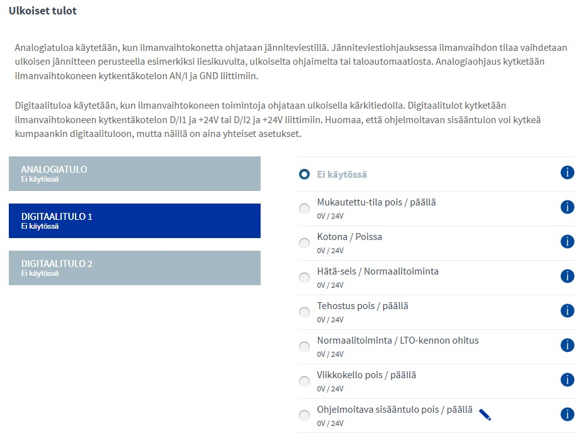
Task: Click pencil edit icon for Ohjelmoitava sisääntulo
Action: pyautogui.click(x=485, y=414)
